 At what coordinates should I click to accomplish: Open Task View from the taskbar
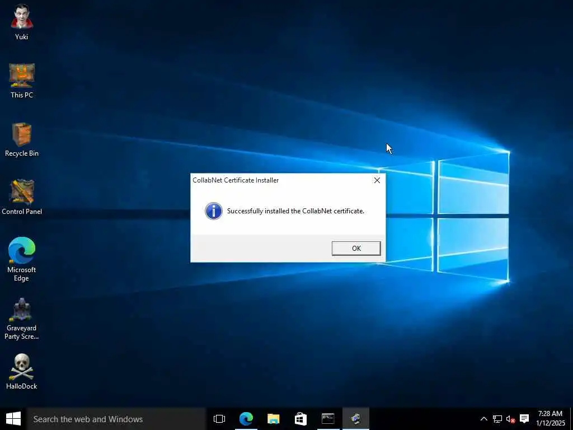click(x=219, y=419)
